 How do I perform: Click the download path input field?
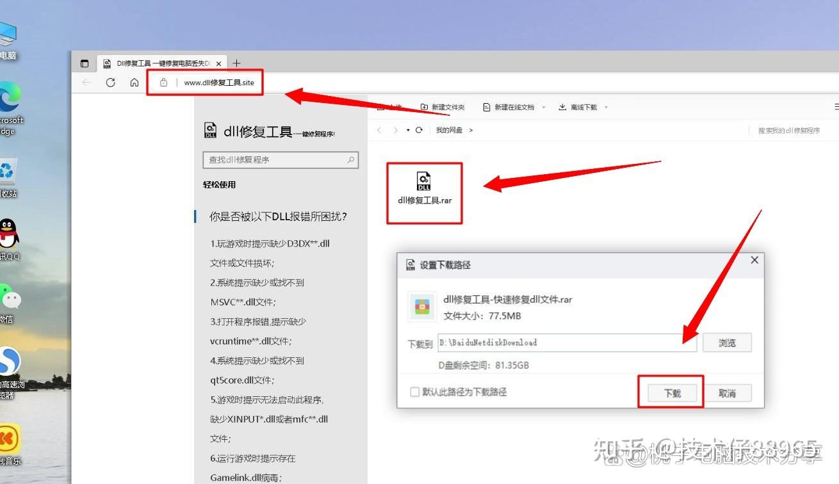pyautogui.click(x=567, y=343)
